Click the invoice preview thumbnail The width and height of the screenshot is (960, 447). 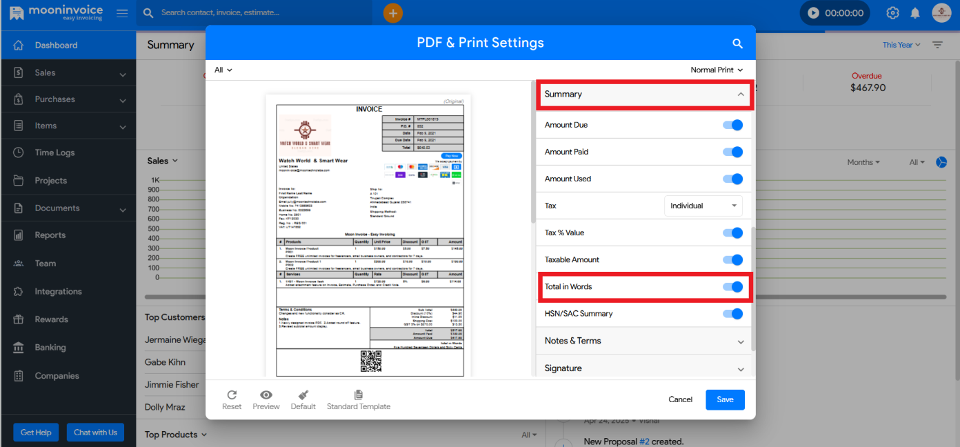coord(368,236)
